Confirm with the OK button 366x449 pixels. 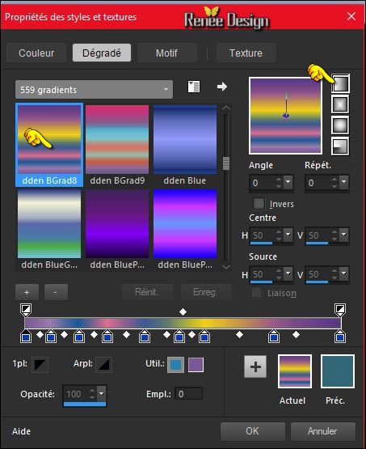pos(252,431)
